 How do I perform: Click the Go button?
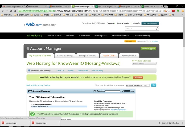[x=154, y=85]
